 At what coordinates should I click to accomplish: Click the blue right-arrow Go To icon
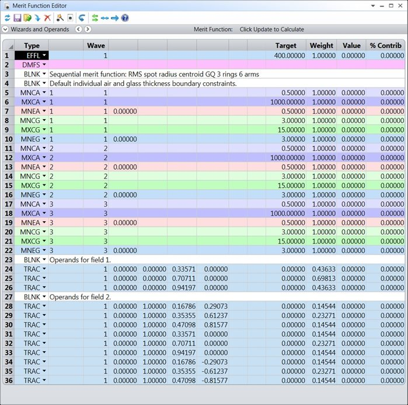point(115,18)
